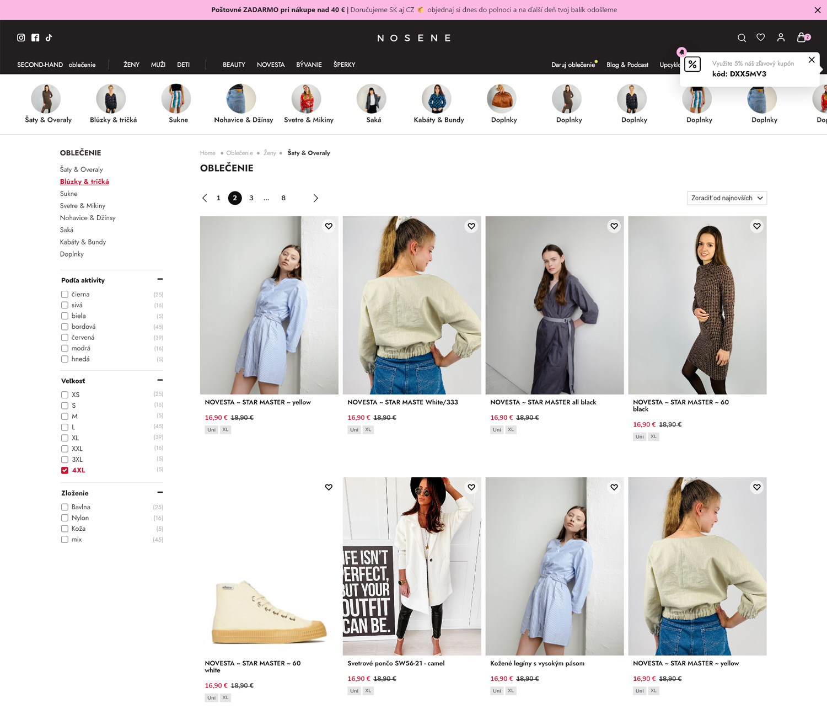
Task: Select Kabáty & Bundy category circle
Action: (x=437, y=99)
